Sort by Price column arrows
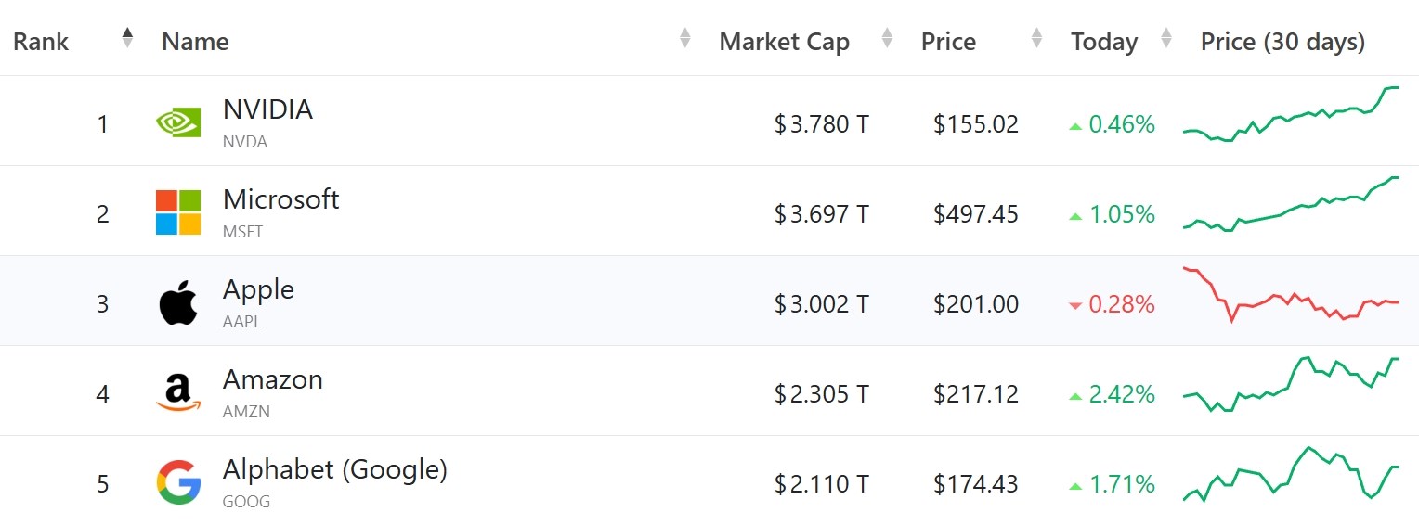Screen dimensions: 1419x525 coord(1036,38)
